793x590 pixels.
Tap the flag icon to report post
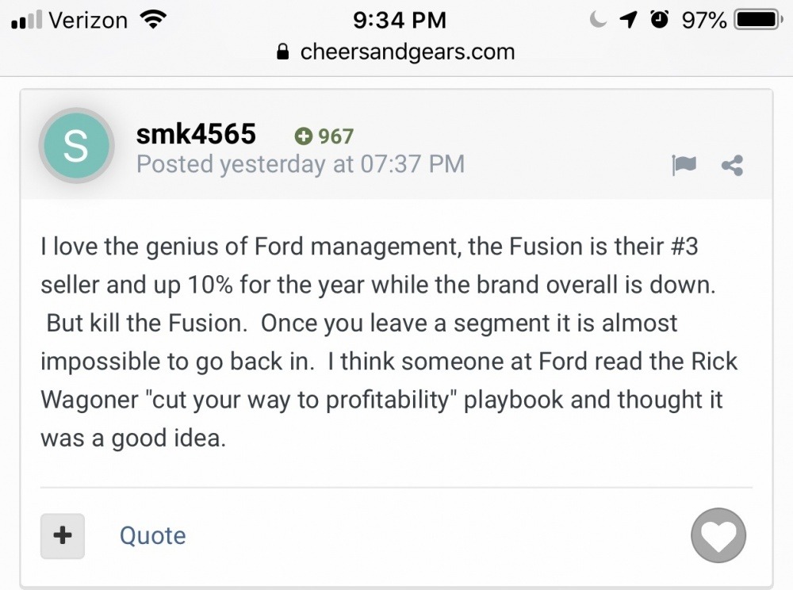(683, 165)
